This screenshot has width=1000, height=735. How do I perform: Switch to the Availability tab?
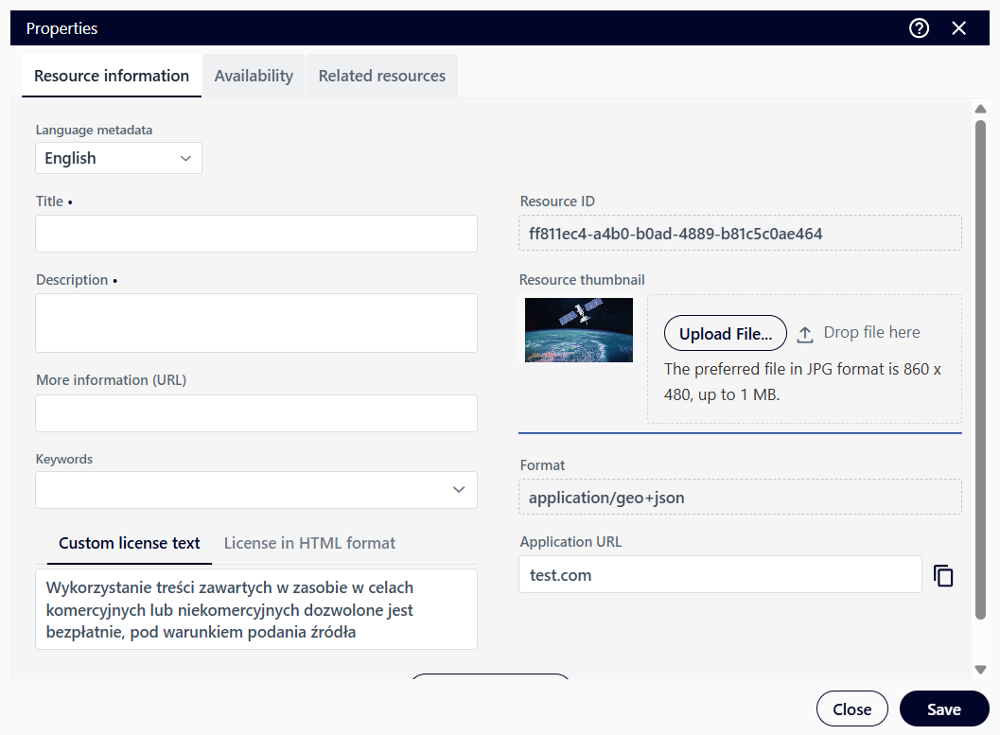pos(254,76)
